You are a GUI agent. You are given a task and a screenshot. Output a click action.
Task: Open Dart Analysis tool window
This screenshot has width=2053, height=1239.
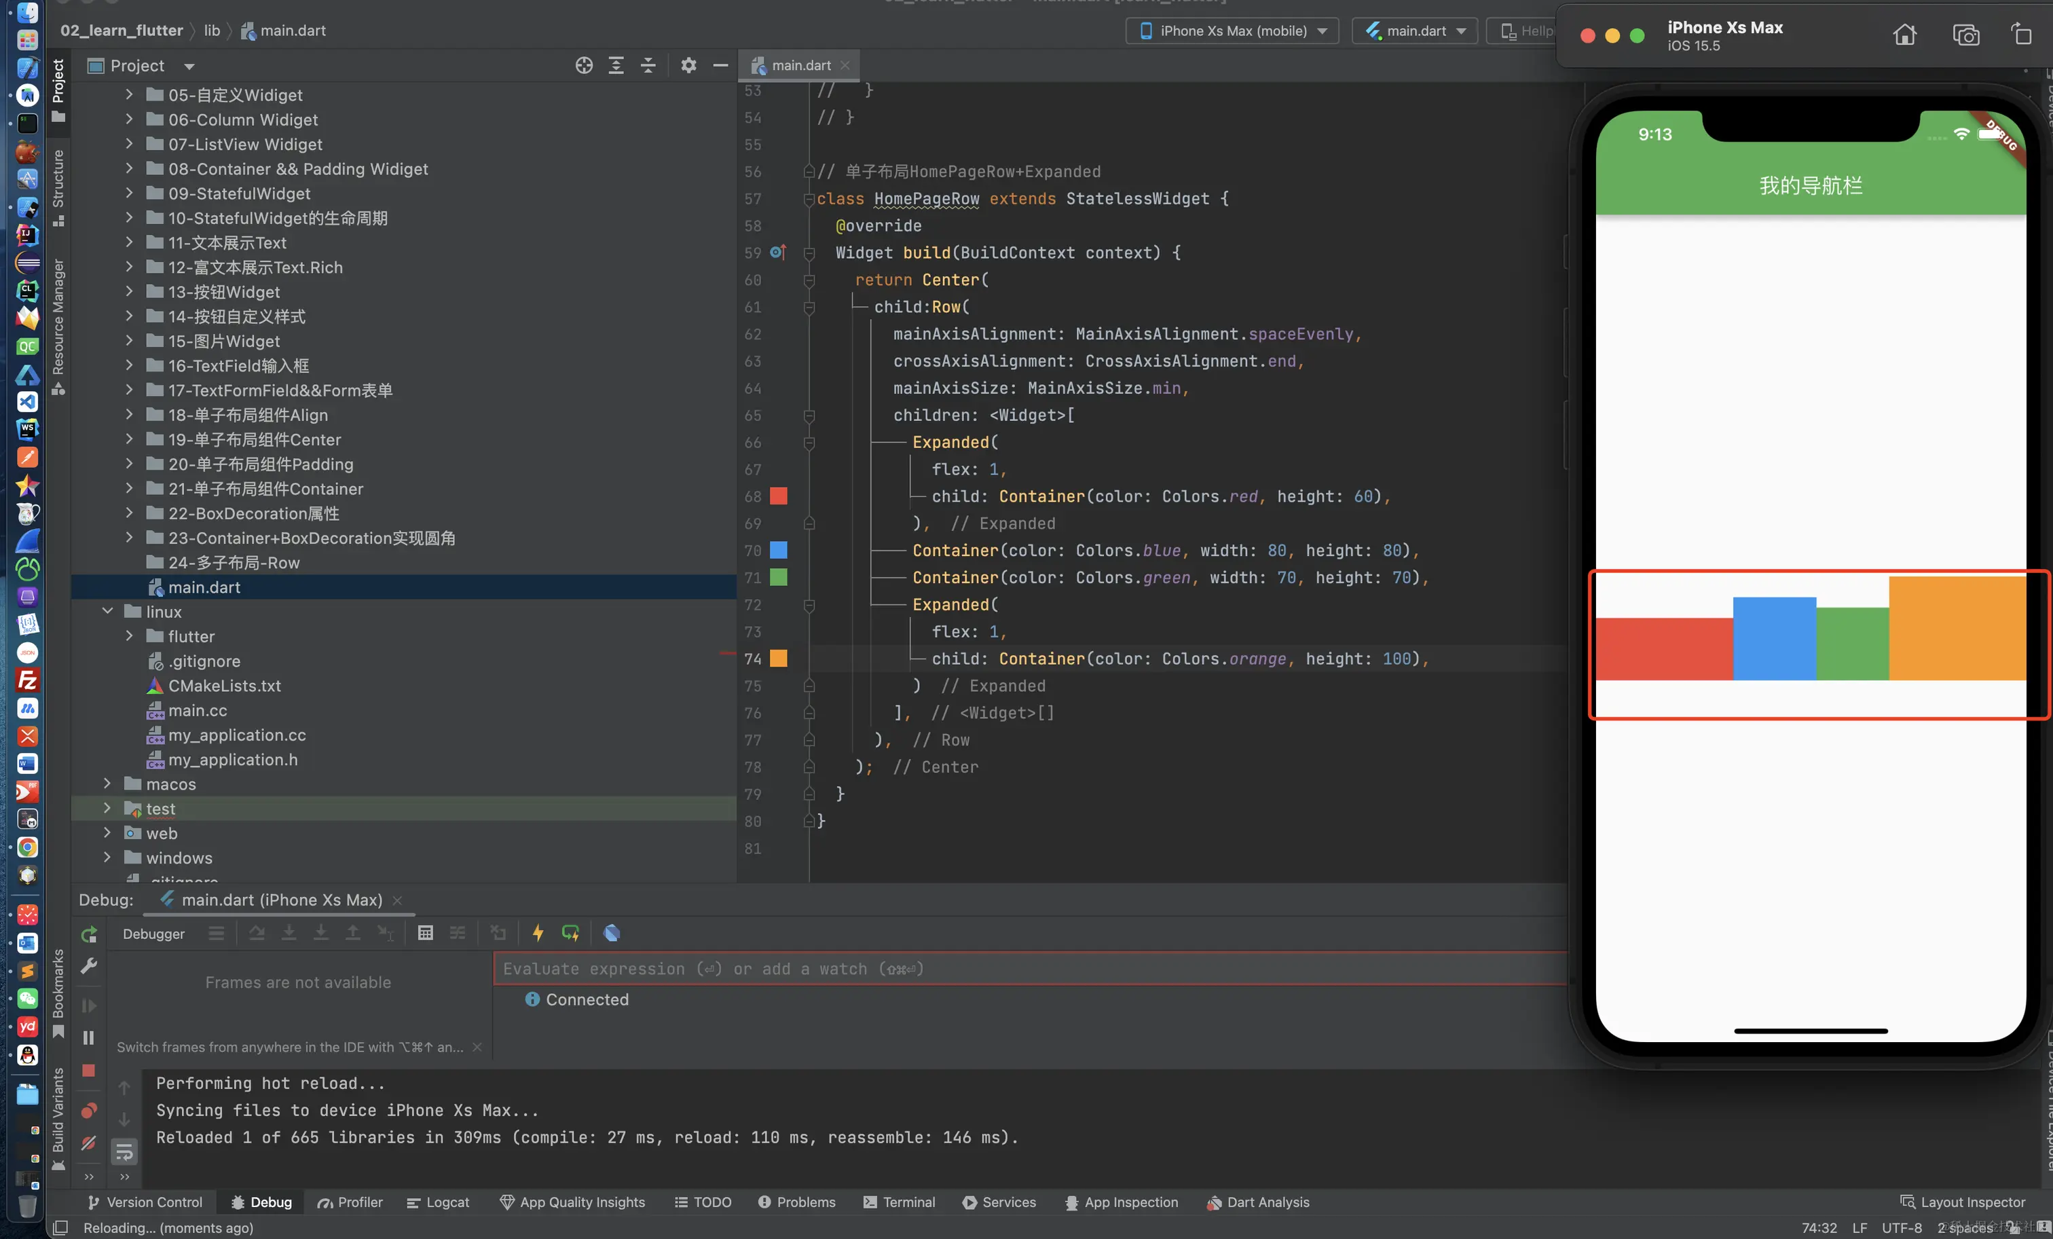(x=1258, y=1202)
